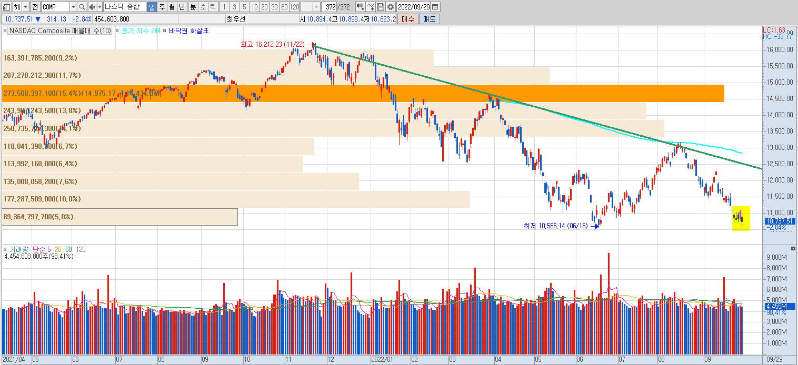Click the chart window icon at top-left
This screenshot has width=798, height=365.
click(7, 7)
